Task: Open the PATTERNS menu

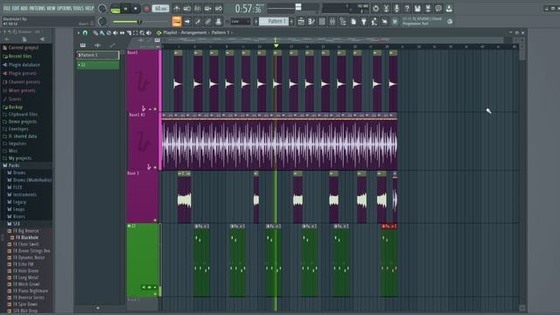Action: point(37,8)
